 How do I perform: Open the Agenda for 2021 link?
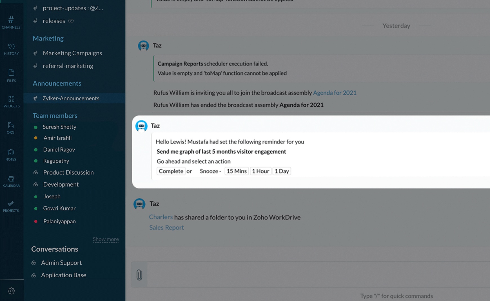[335, 93]
